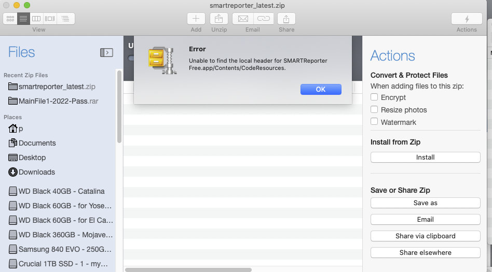Image resolution: width=492 pixels, height=272 pixels.
Task: Click the Email envelope toolbar icon
Action: click(243, 19)
